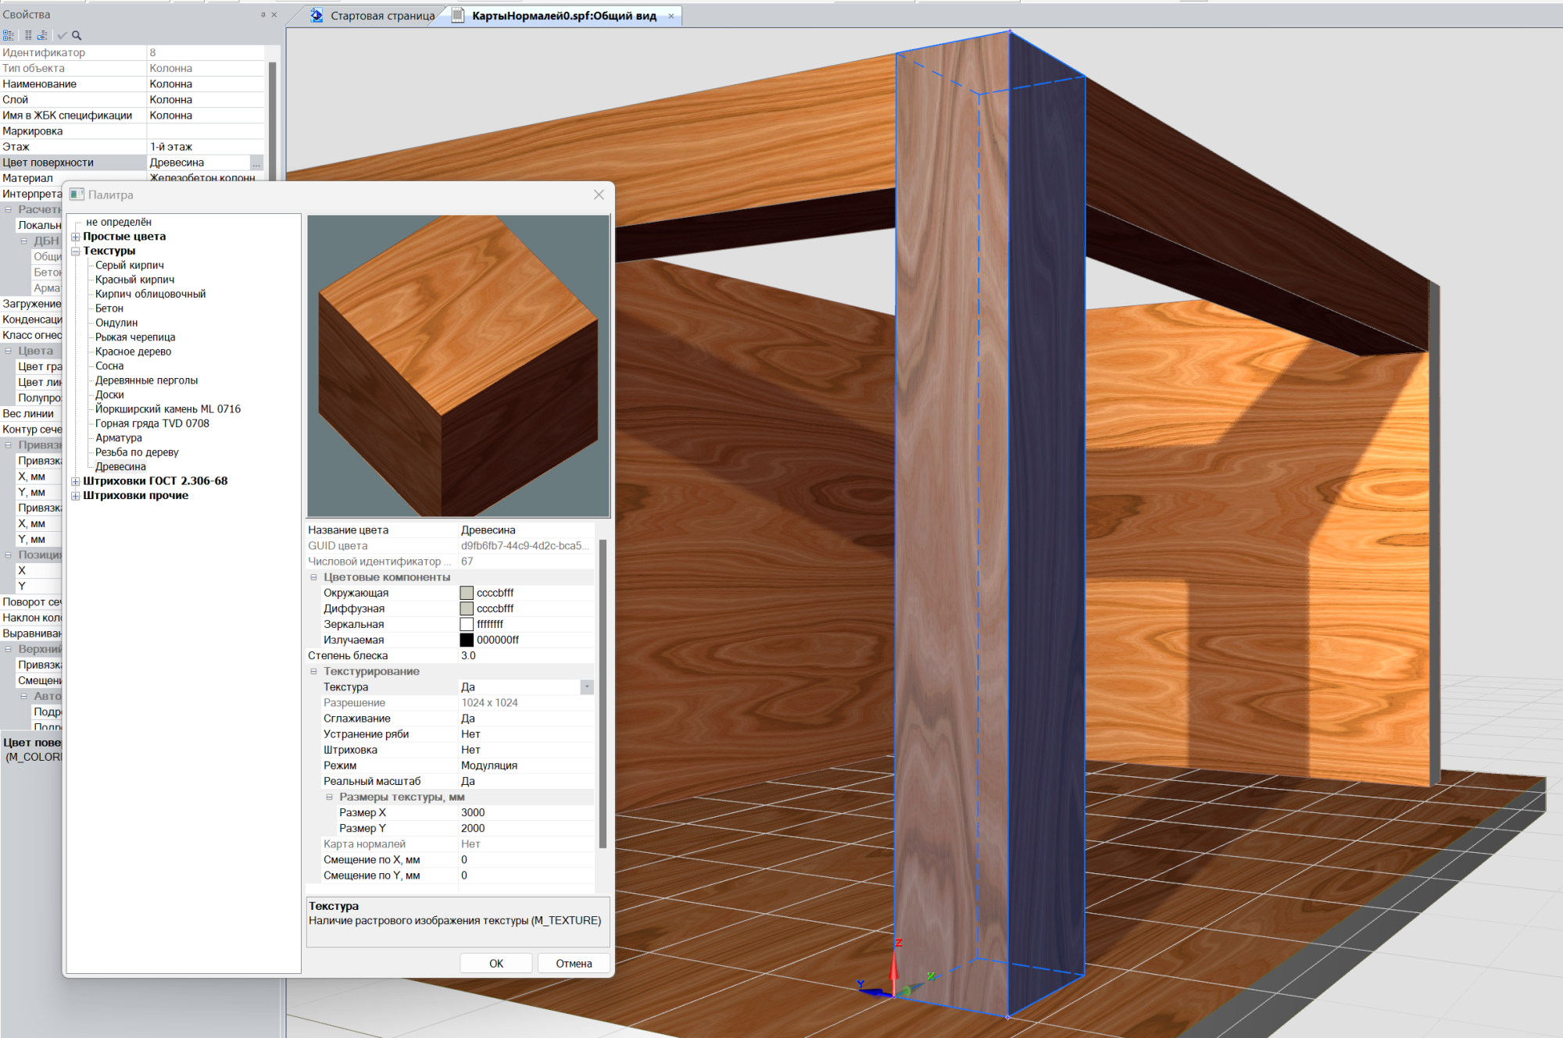Expand Штриховки ГОСТ 2.306-68 node
The height and width of the screenshot is (1038, 1563).
coord(76,481)
